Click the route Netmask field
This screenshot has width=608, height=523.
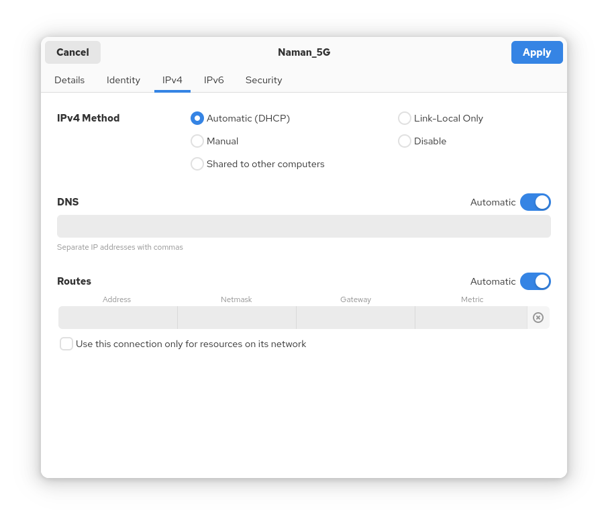pyautogui.click(x=237, y=318)
